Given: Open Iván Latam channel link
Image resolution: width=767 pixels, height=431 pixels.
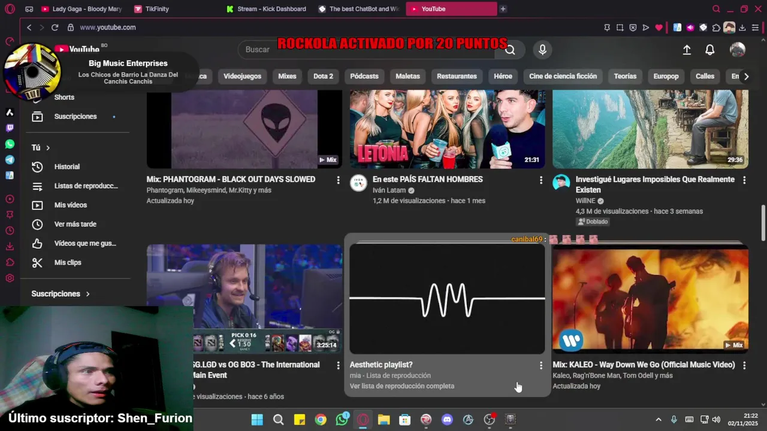Looking at the screenshot, I should (389, 190).
